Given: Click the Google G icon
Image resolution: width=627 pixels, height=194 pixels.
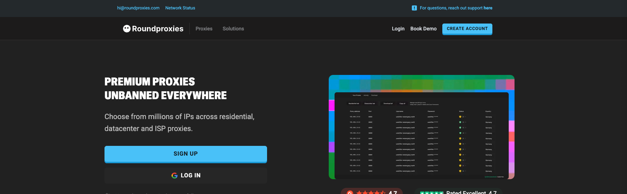Looking at the screenshot, I should click(x=175, y=176).
